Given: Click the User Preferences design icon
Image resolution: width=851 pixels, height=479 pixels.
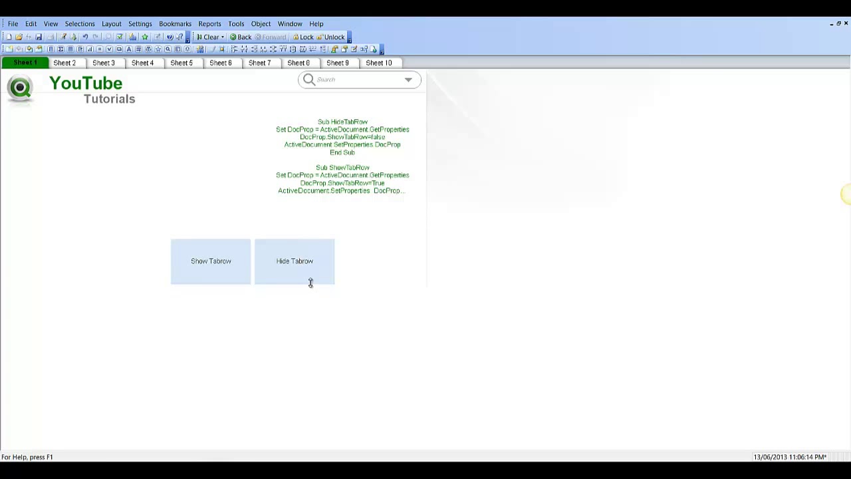Looking at the screenshot, I should [x=334, y=49].
